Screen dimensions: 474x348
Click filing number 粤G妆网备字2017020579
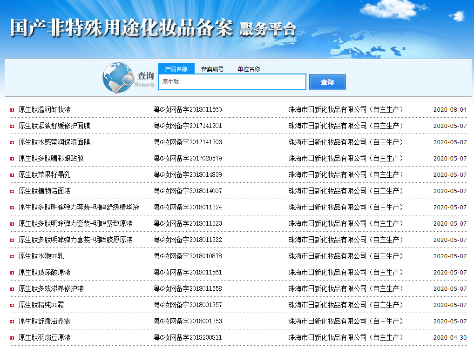(188, 158)
